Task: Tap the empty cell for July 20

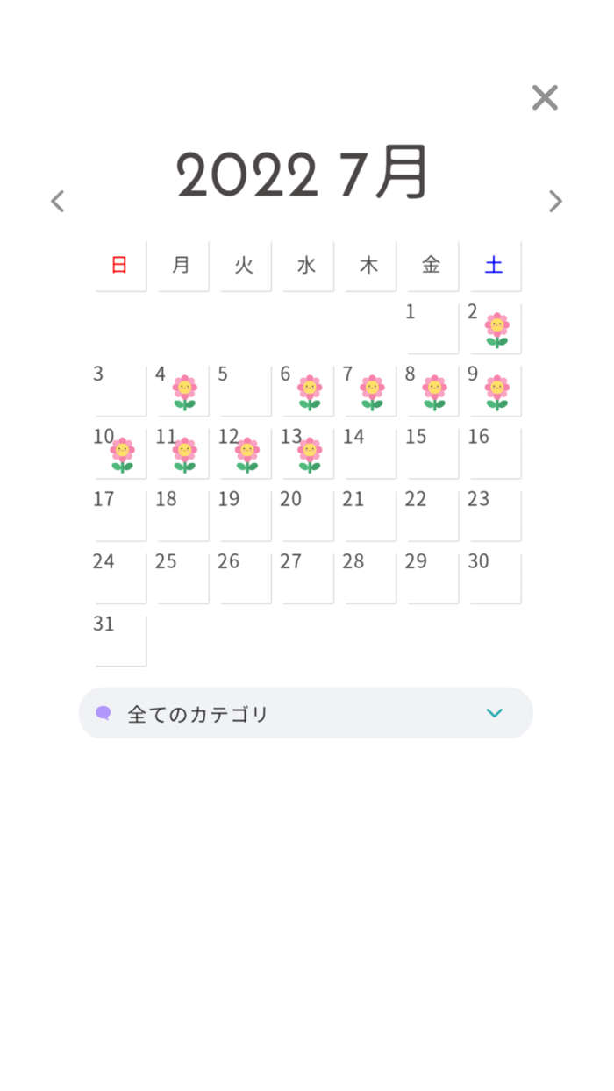Action: (x=305, y=515)
